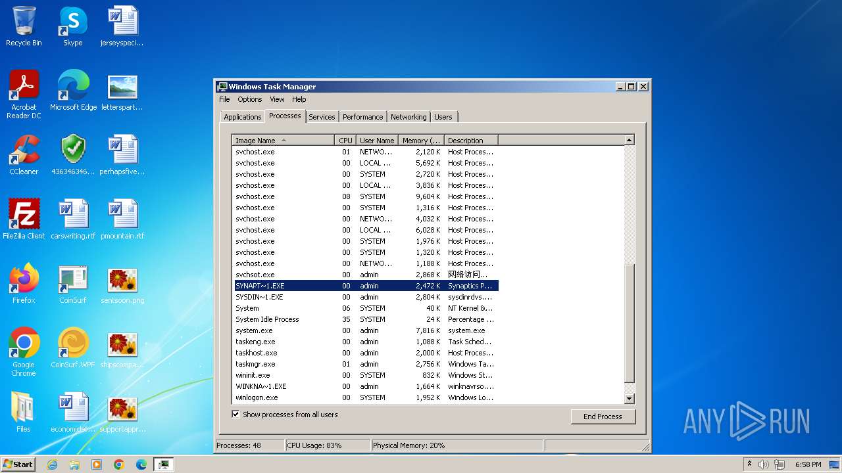Screen dimensions: 842x473
Task: Open the CoinSurf.WPF desktop shortcut
Action: 73,348
